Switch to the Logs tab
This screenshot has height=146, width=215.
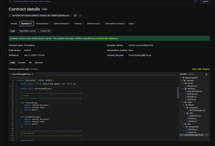tap(132, 24)
